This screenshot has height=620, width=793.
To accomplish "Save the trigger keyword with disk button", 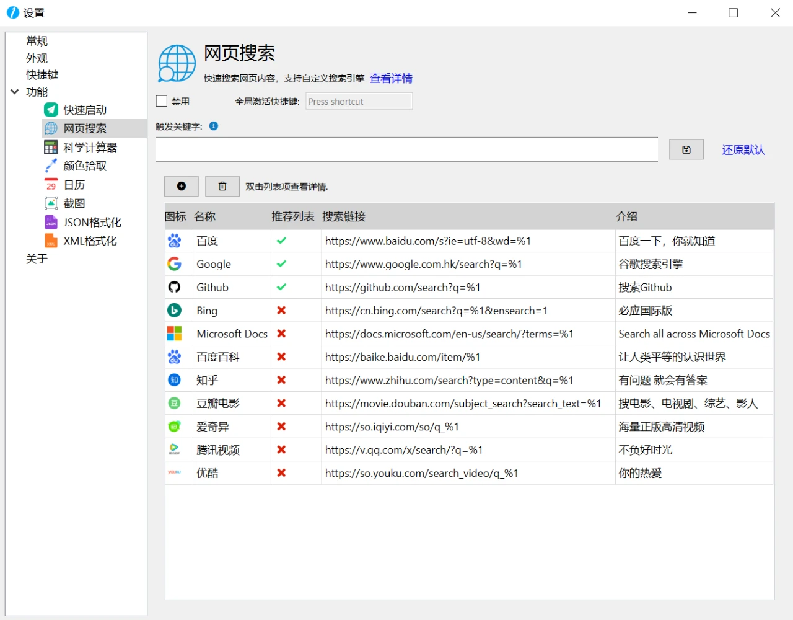I will click(x=686, y=149).
